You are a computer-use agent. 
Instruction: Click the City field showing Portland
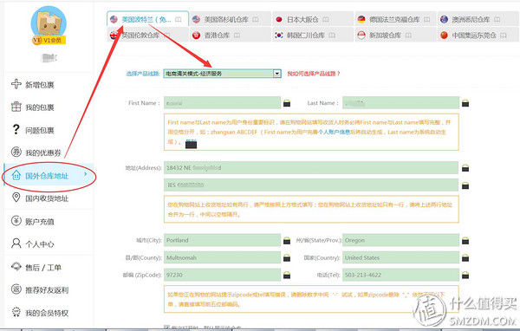(222, 240)
